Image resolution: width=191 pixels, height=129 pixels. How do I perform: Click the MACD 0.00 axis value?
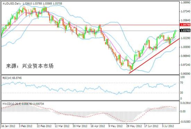tap(183, 111)
